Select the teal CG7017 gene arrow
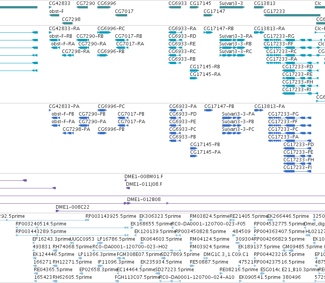 coord(121,15)
